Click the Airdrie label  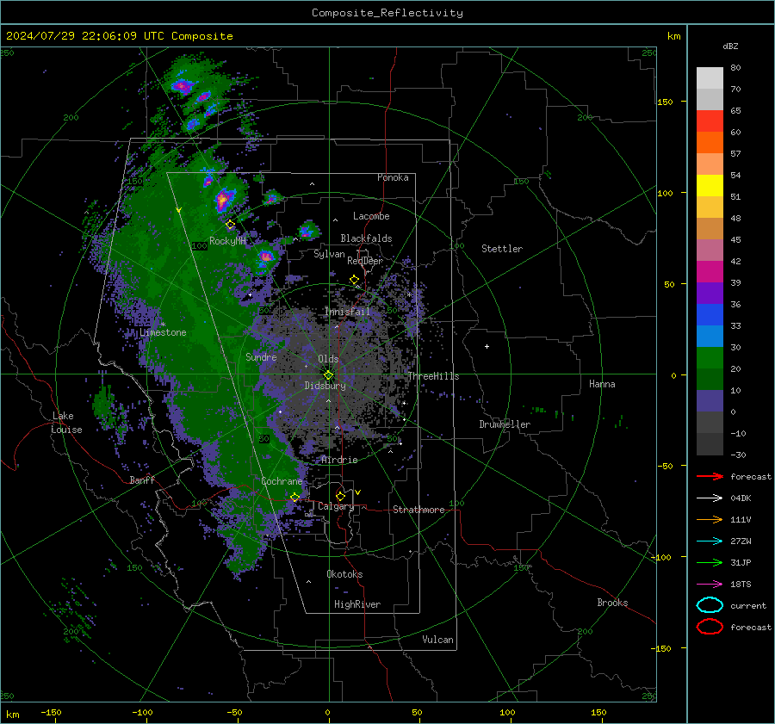point(339,460)
